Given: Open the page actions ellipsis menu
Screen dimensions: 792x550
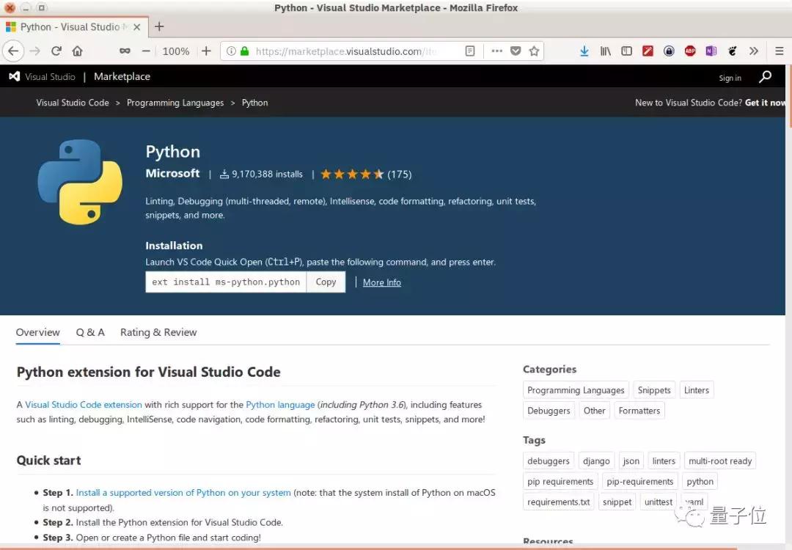Looking at the screenshot, I should [496, 51].
